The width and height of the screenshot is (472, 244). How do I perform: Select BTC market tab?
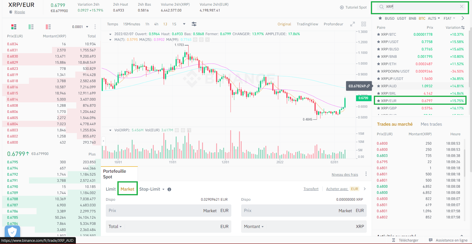point(422,18)
